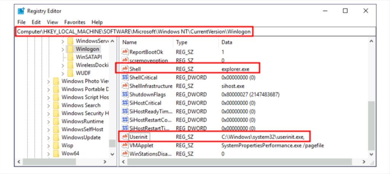Viewport: 390px width, 174px height.
Task: Click the icon next to VMApplet value
Action: tap(125, 145)
